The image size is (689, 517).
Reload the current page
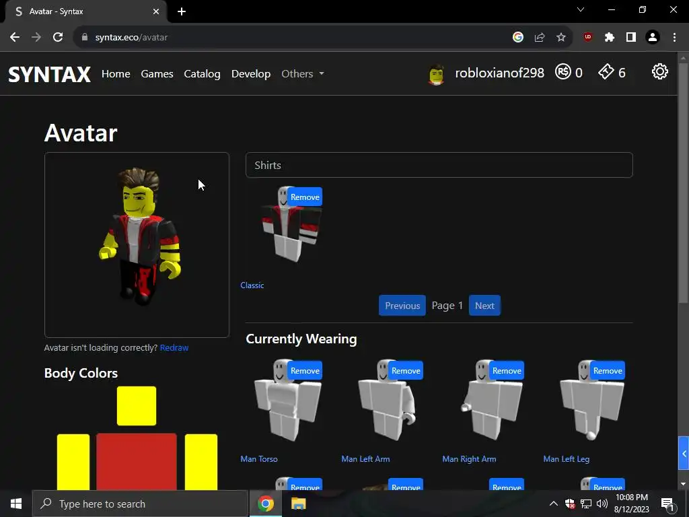click(58, 38)
